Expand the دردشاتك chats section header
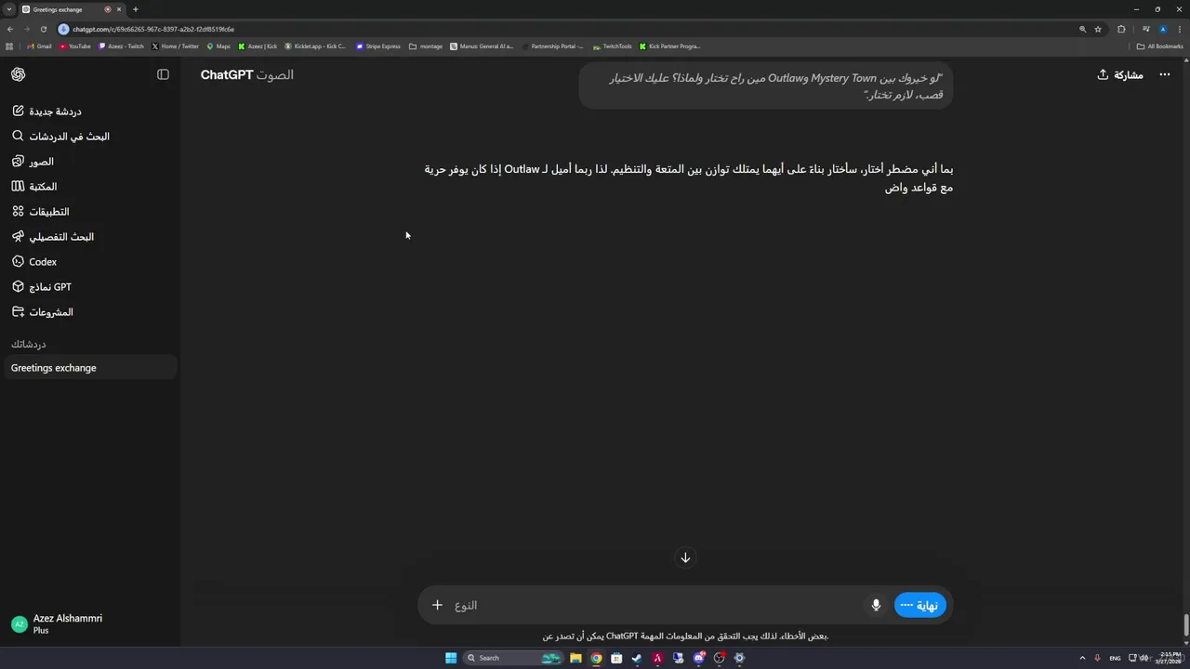 point(29,344)
